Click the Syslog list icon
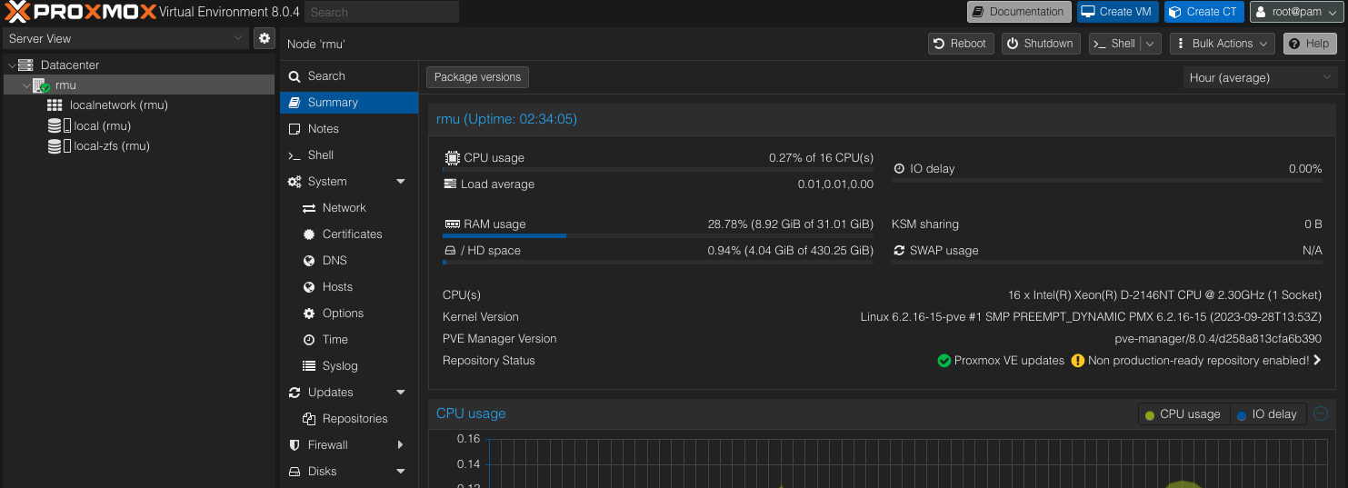1348x488 pixels. (309, 366)
